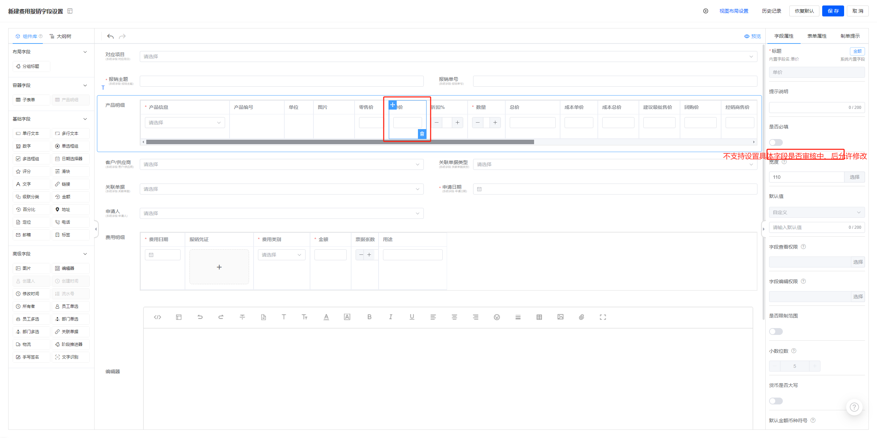Screen dimensions: 877x438
Task: Open the 关联单据 dropdown
Action: click(282, 189)
